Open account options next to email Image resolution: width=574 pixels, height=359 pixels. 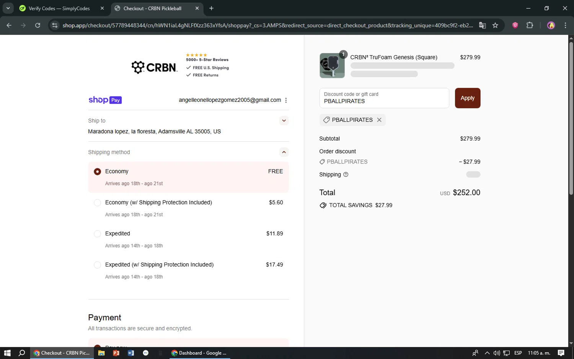click(286, 100)
